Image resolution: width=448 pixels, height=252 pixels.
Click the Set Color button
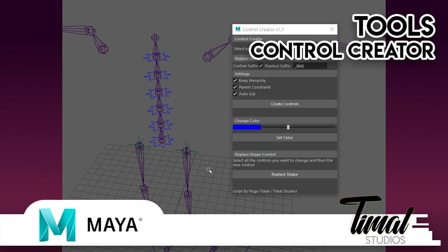pos(284,137)
